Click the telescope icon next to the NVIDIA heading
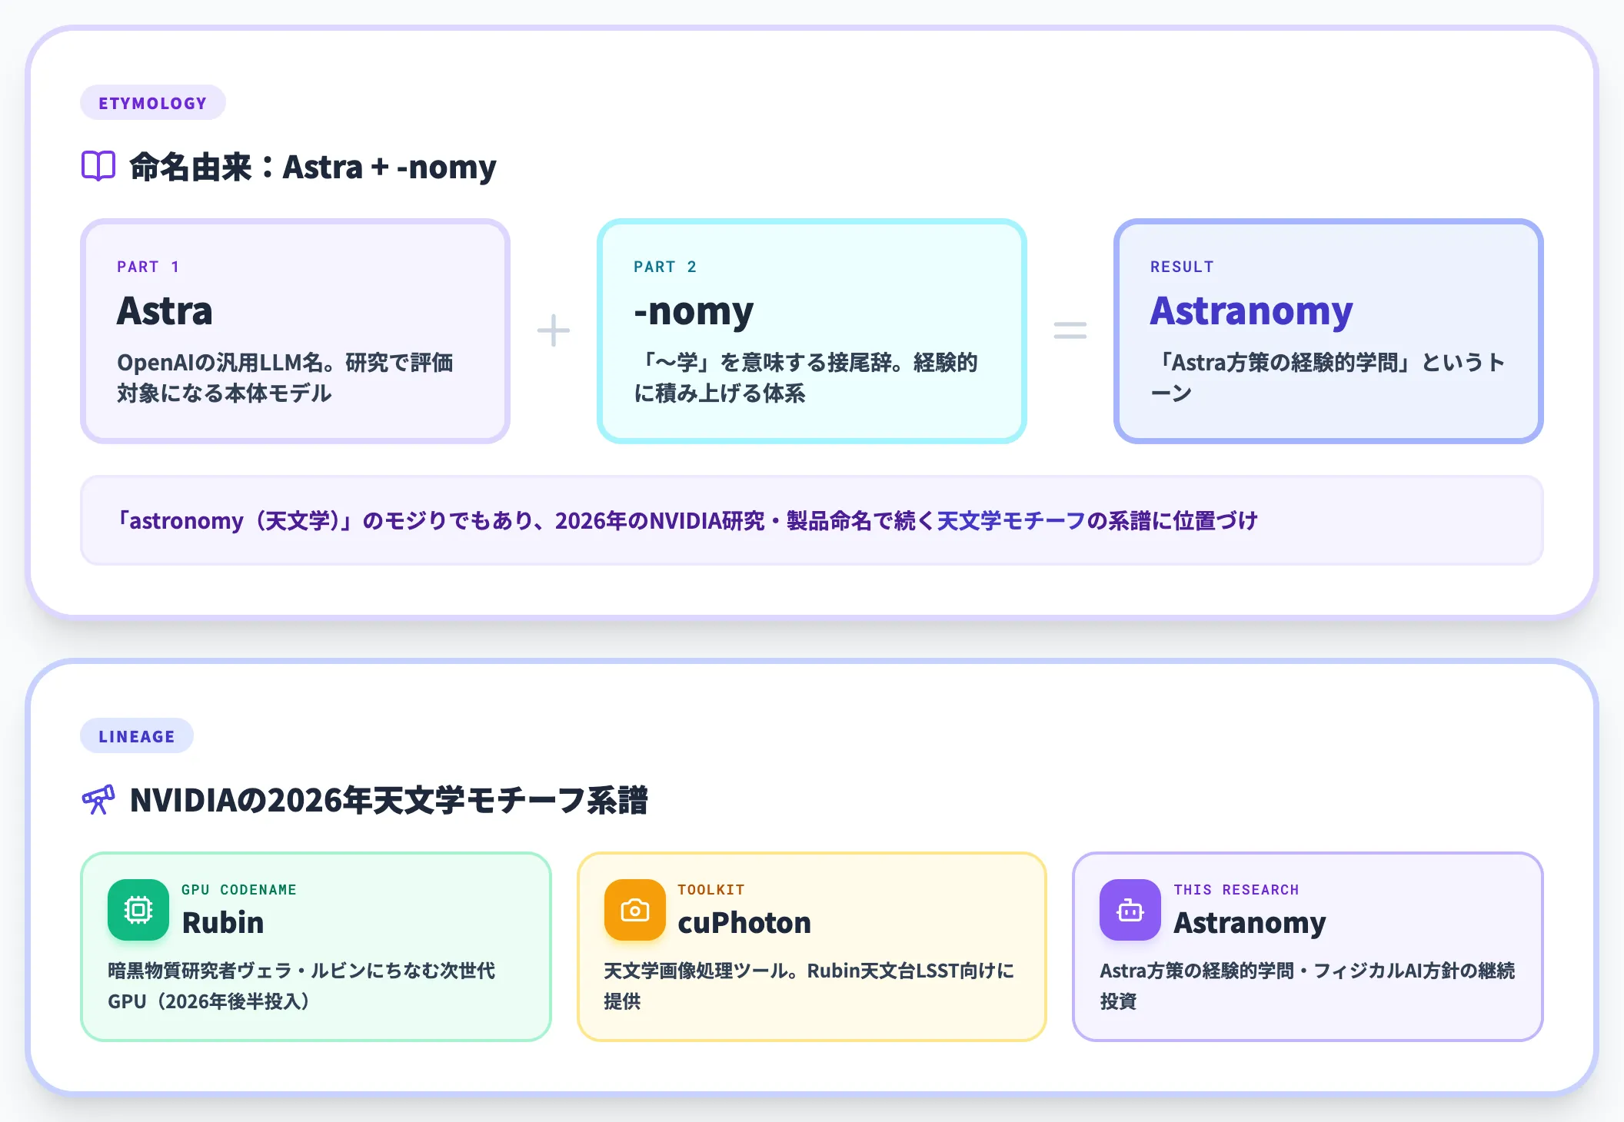Image resolution: width=1624 pixels, height=1122 pixels. 98,799
